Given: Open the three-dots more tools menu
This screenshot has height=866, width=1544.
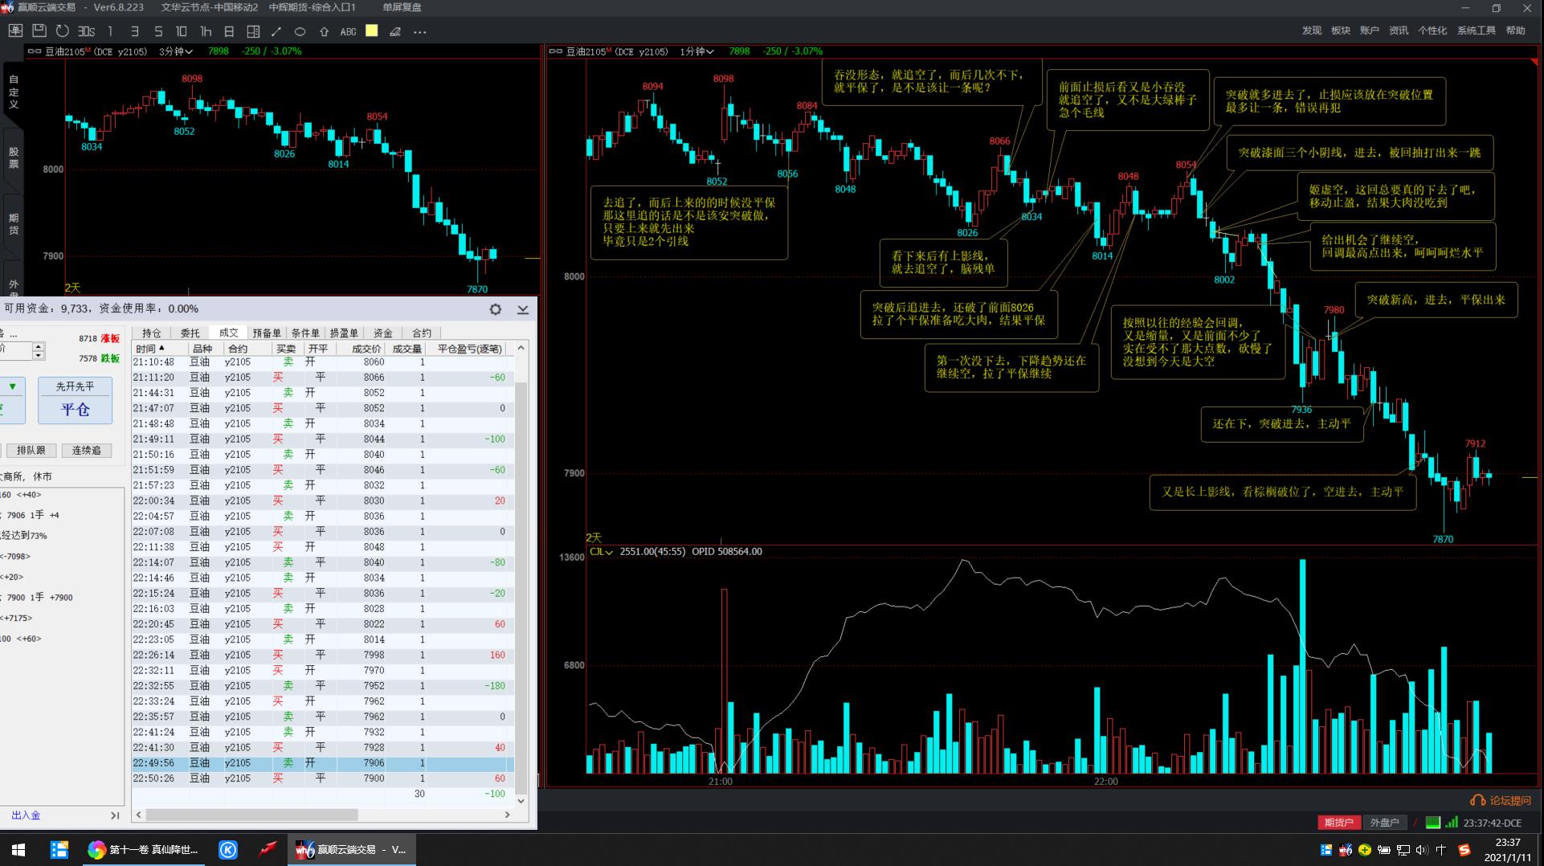Looking at the screenshot, I should click(x=419, y=32).
